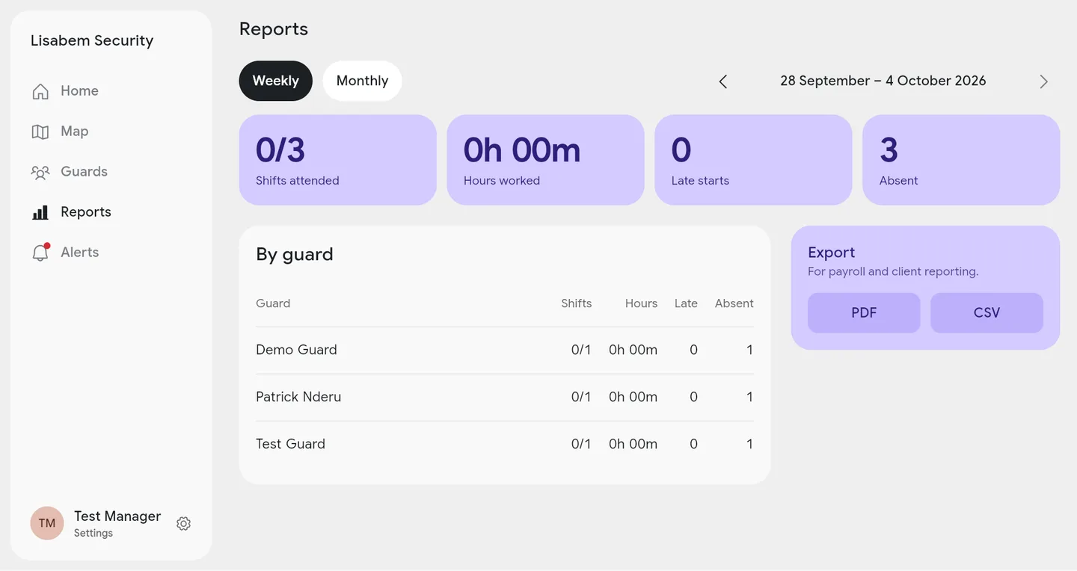Open settings via the gear icon
Image resolution: width=1077 pixels, height=571 pixels.
tap(183, 524)
